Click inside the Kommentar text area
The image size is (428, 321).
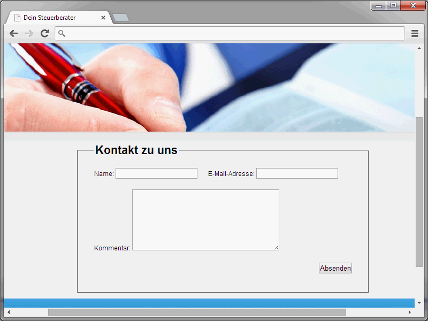pos(205,220)
